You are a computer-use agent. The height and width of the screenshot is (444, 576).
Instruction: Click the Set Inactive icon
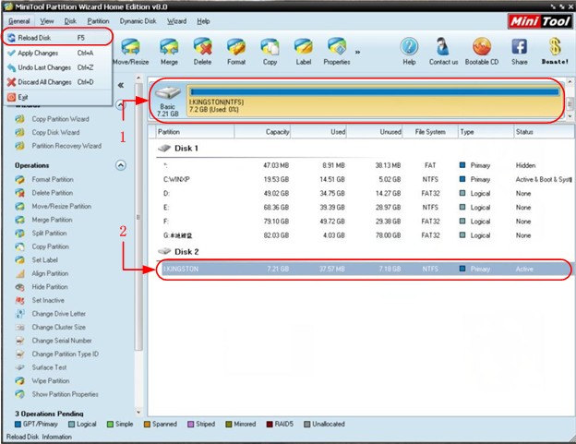[x=19, y=300]
